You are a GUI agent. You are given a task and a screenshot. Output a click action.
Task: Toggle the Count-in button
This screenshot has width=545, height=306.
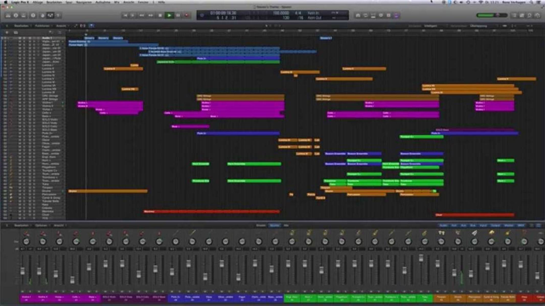(389, 16)
